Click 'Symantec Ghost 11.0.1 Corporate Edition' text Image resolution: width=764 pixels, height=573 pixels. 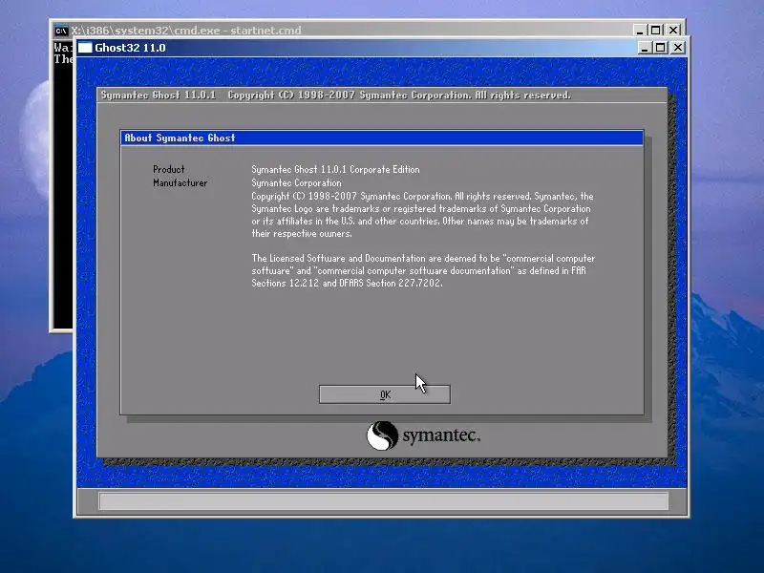pyautogui.click(x=335, y=170)
